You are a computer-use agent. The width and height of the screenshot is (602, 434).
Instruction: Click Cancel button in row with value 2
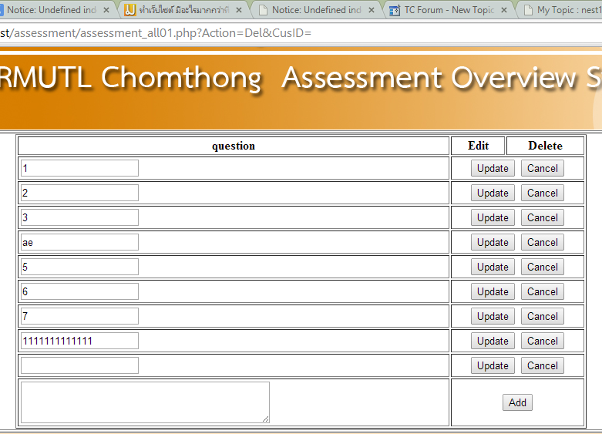(x=542, y=193)
